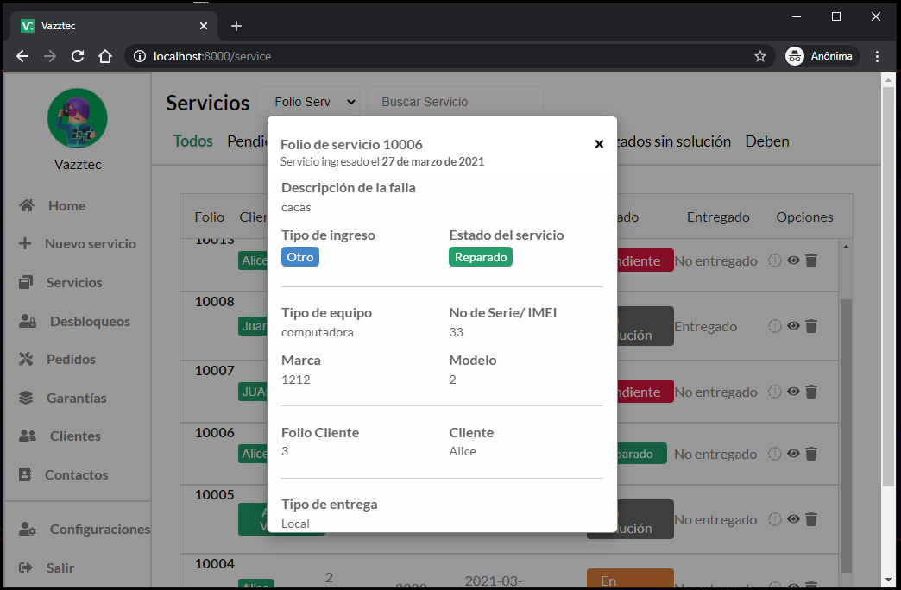Open the Home sidebar item
Image resolution: width=901 pixels, height=590 pixels.
pos(66,205)
